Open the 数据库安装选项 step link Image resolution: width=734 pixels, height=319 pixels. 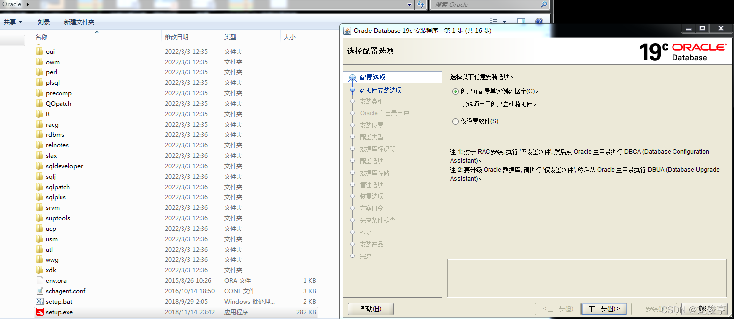tap(380, 90)
